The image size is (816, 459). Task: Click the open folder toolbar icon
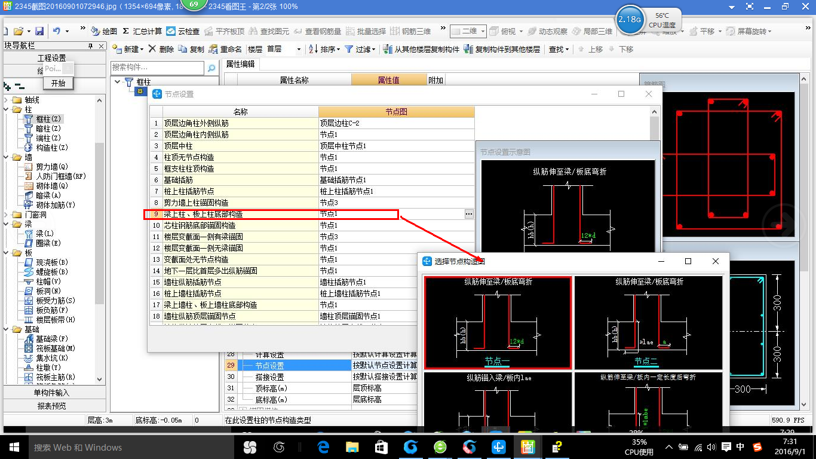click(x=19, y=31)
